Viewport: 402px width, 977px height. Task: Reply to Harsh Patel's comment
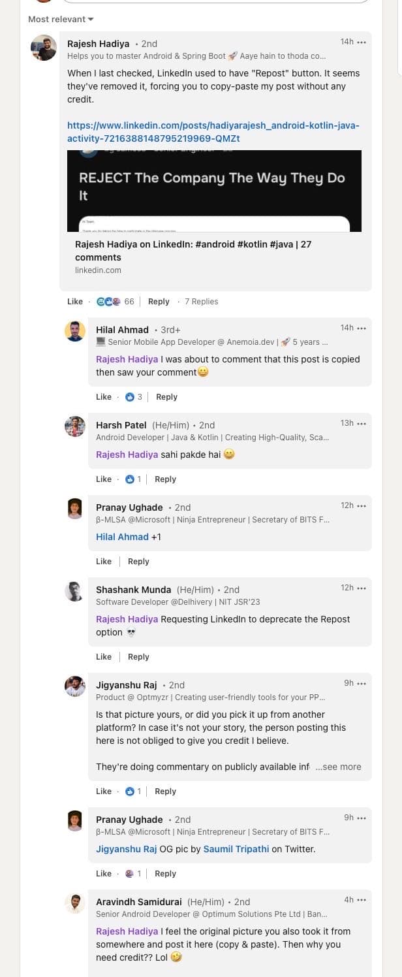[165, 479]
